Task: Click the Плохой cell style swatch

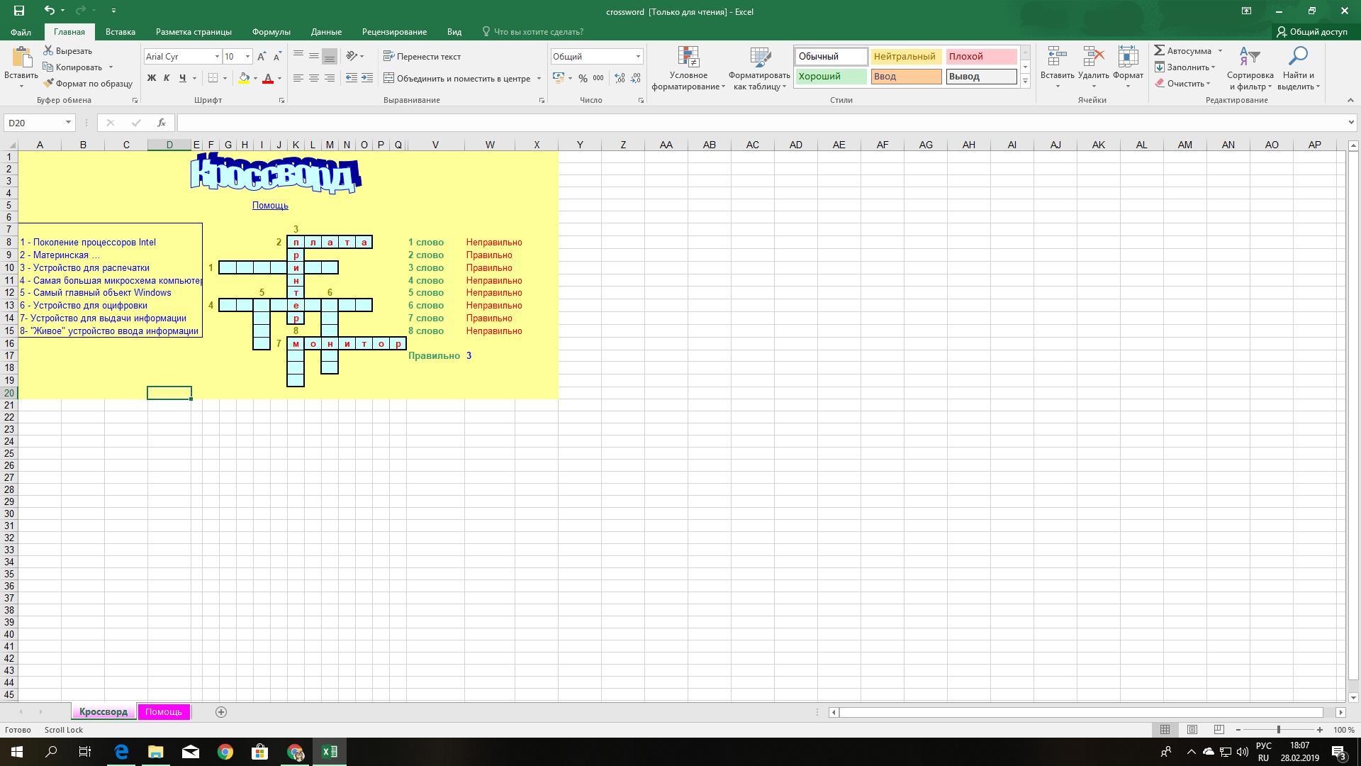Action: pyautogui.click(x=981, y=57)
